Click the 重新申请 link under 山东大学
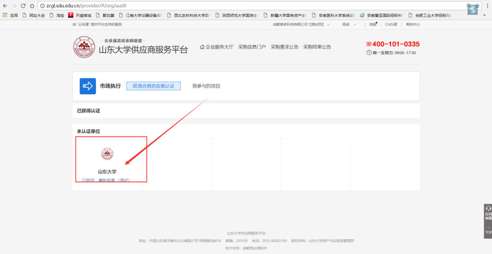Screen dimensions: 492x254 pos(107,180)
